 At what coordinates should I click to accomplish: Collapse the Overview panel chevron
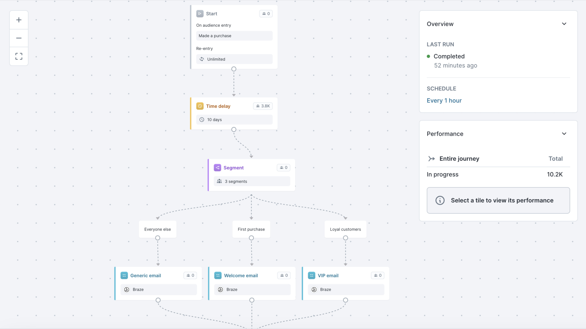click(564, 24)
